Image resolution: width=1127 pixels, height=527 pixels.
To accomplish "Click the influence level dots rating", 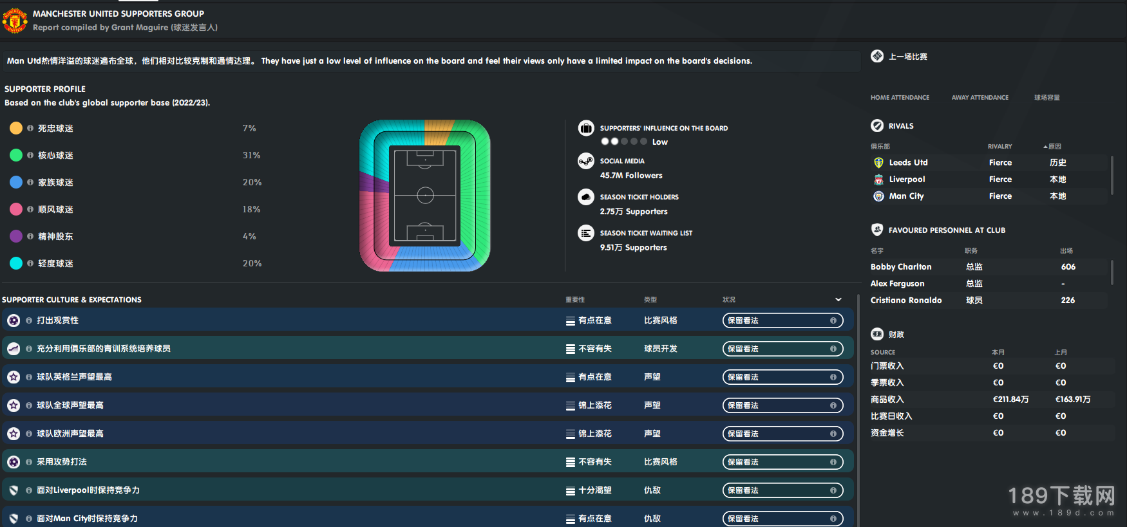I will click(x=624, y=142).
